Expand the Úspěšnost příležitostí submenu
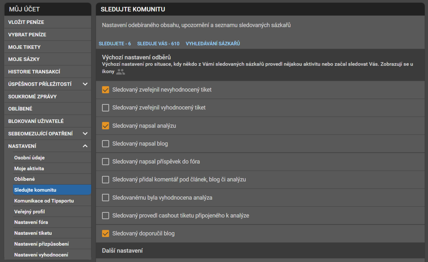The height and width of the screenshot is (262, 428). tap(85, 84)
